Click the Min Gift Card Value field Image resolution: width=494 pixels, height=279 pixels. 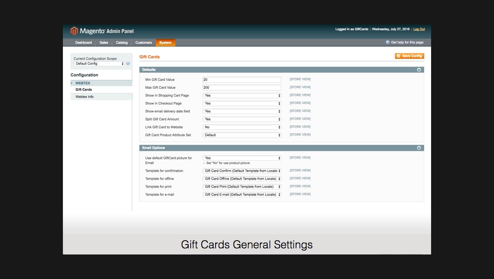click(x=242, y=80)
